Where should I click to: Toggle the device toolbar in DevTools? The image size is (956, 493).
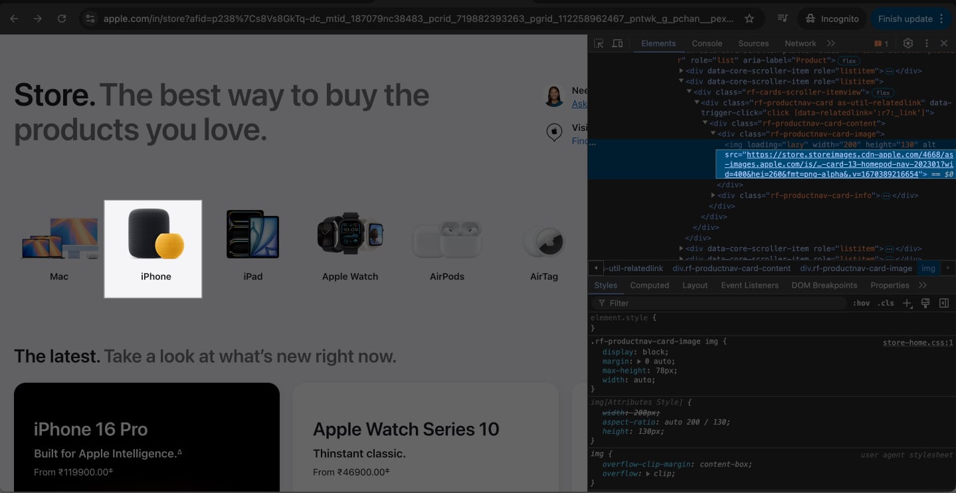(617, 43)
